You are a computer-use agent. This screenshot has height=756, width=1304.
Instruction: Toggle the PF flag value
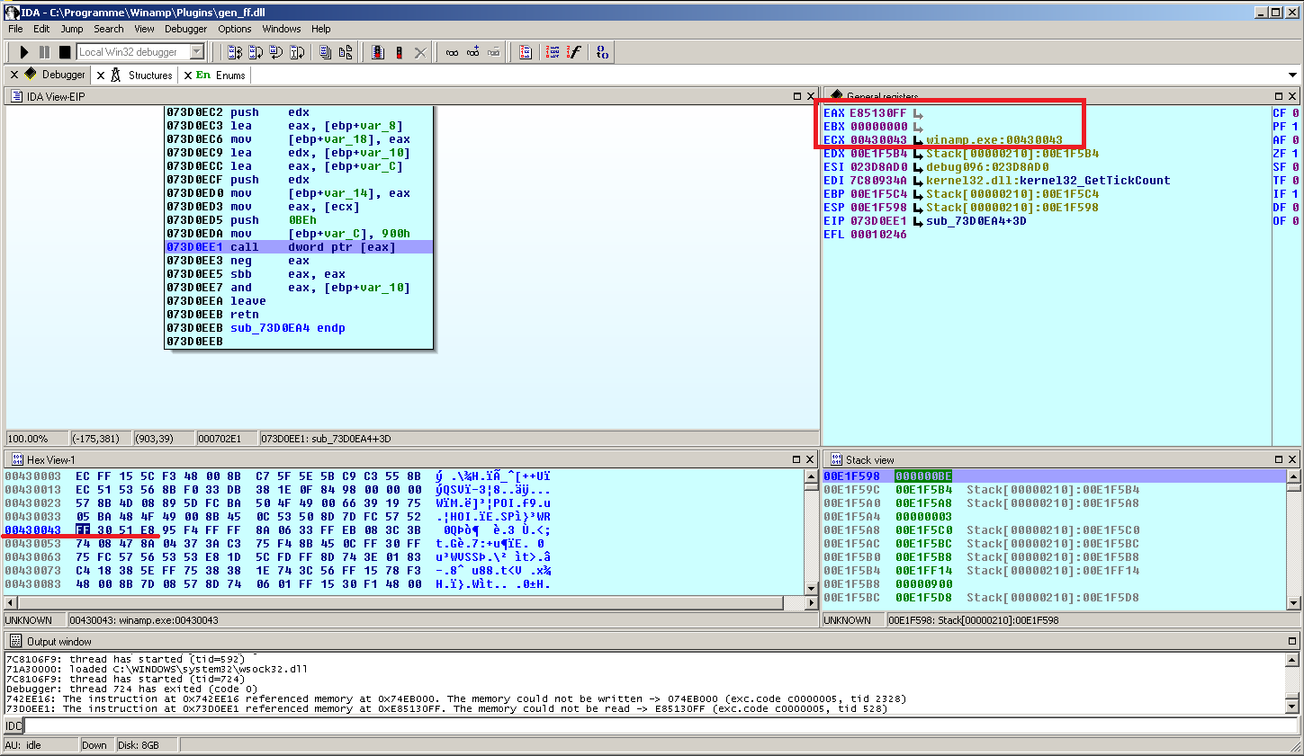[x=1295, y=127]
